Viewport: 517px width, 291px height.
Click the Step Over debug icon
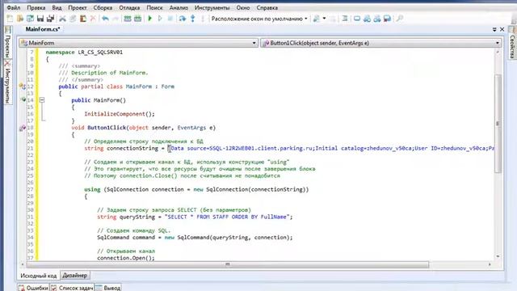[183, 19]
